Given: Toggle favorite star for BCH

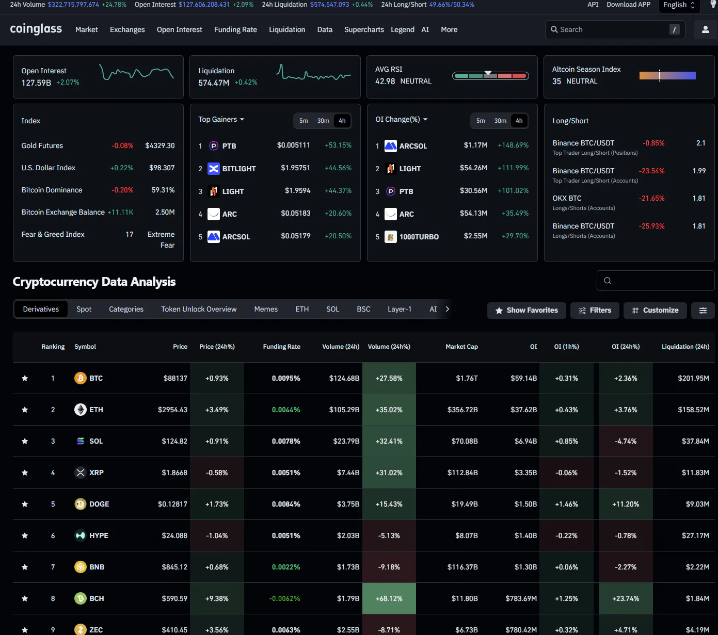Looking at the screenshot, I should tap(25, 598).
